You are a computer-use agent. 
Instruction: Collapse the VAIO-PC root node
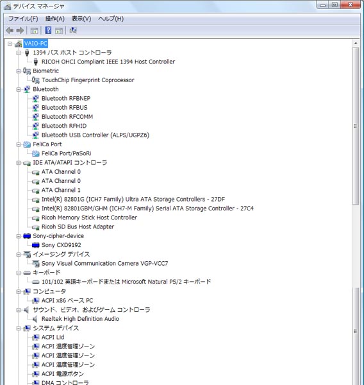[x=10, y=44]
